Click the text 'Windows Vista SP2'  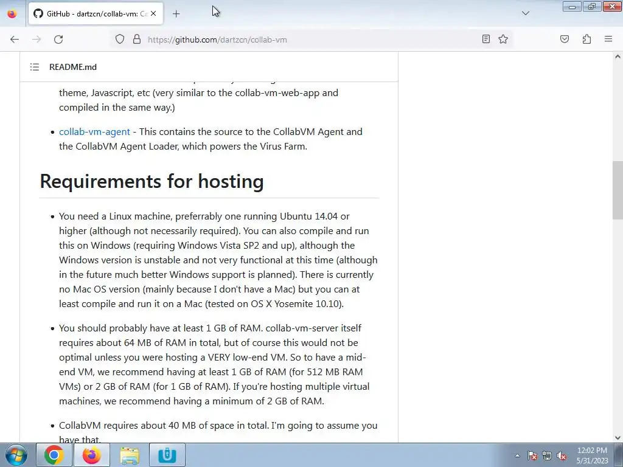click(x=218, y=246)
